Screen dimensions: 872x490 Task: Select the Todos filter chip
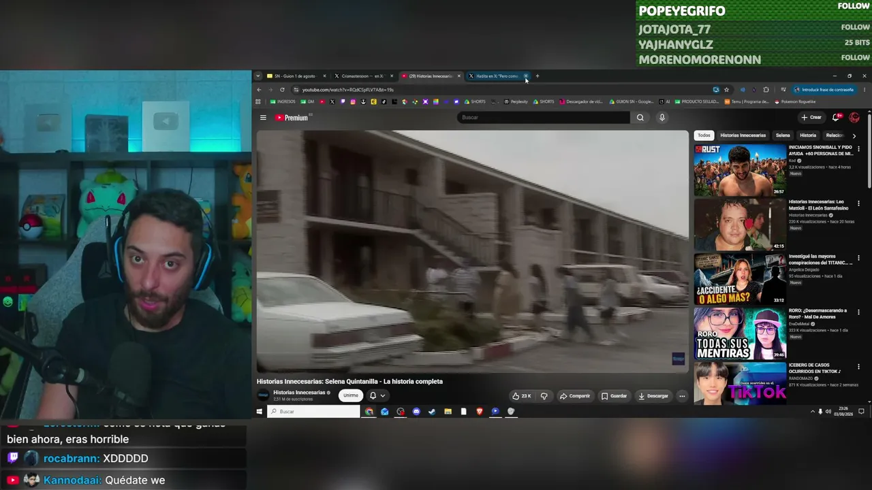pyautogui.click(x=704, y=135)
